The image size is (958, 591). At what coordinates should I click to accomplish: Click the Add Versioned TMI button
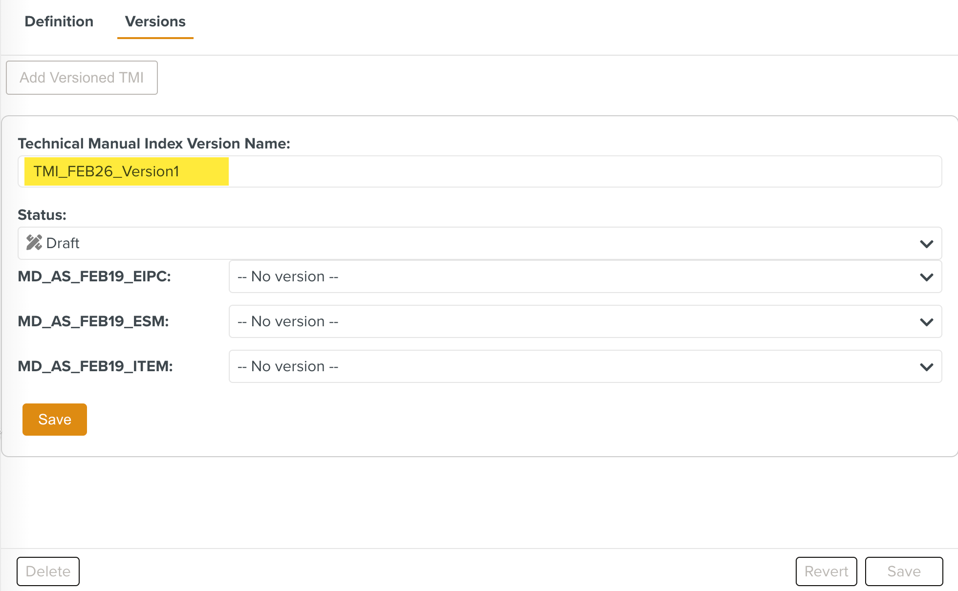tap(82, 77)
